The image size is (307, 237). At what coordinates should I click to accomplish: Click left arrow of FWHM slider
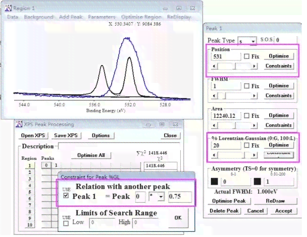tap(214, 96)
